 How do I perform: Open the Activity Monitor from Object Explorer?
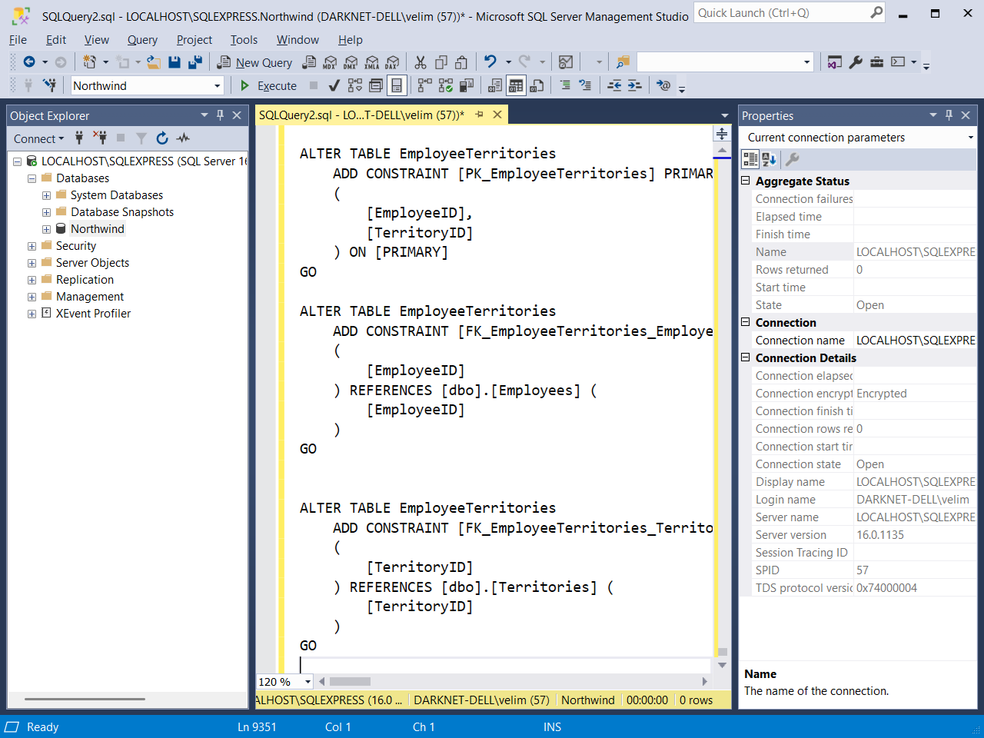pos(183,138)
